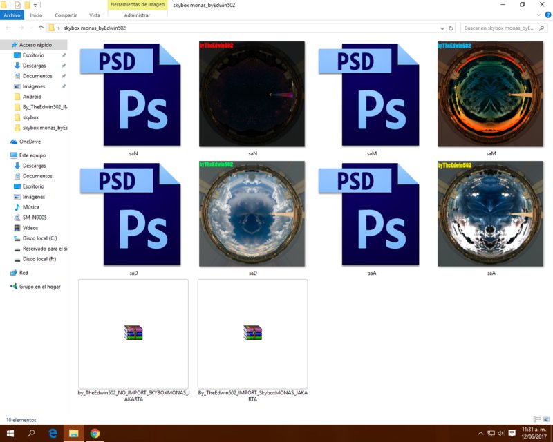Viewport: 553px width, 442px height.
Task: Open pinned Descargas under Acceso rápido
Action: 34,66
